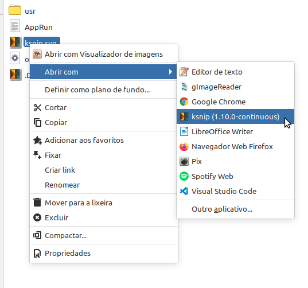This screenshot has height=288, width=308.
Task: Open with Pix
Action: tap(235, 161)
